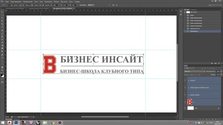Image resolution: width=223 pixels, height=125 pixels.
Task: Open the interpolation dropdown in options bar
Action: click(91, 5)
